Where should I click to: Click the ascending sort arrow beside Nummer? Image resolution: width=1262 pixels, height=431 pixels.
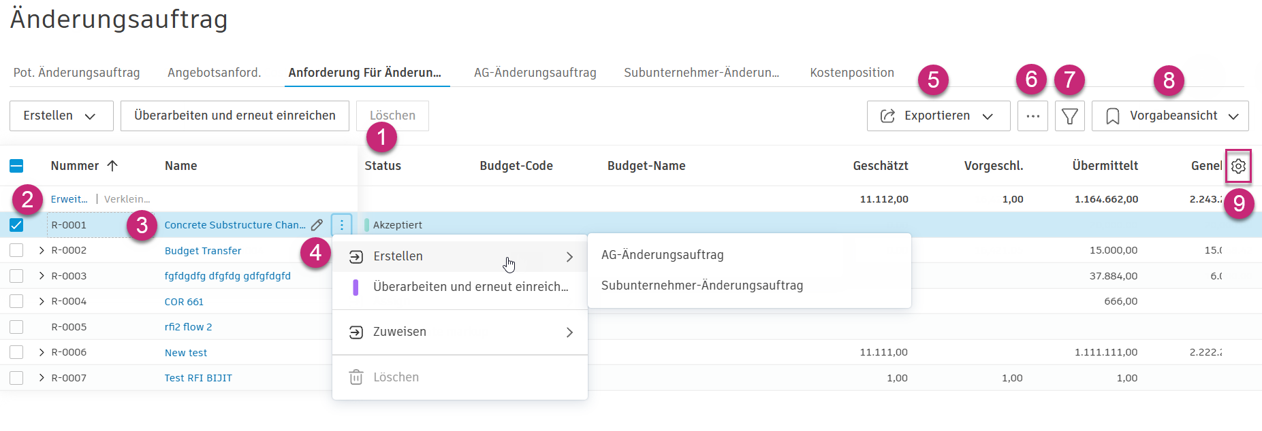(x=112, y=166)
